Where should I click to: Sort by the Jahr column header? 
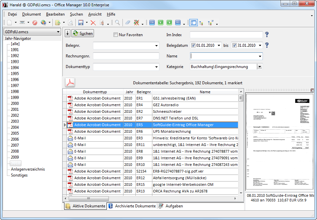129,92
